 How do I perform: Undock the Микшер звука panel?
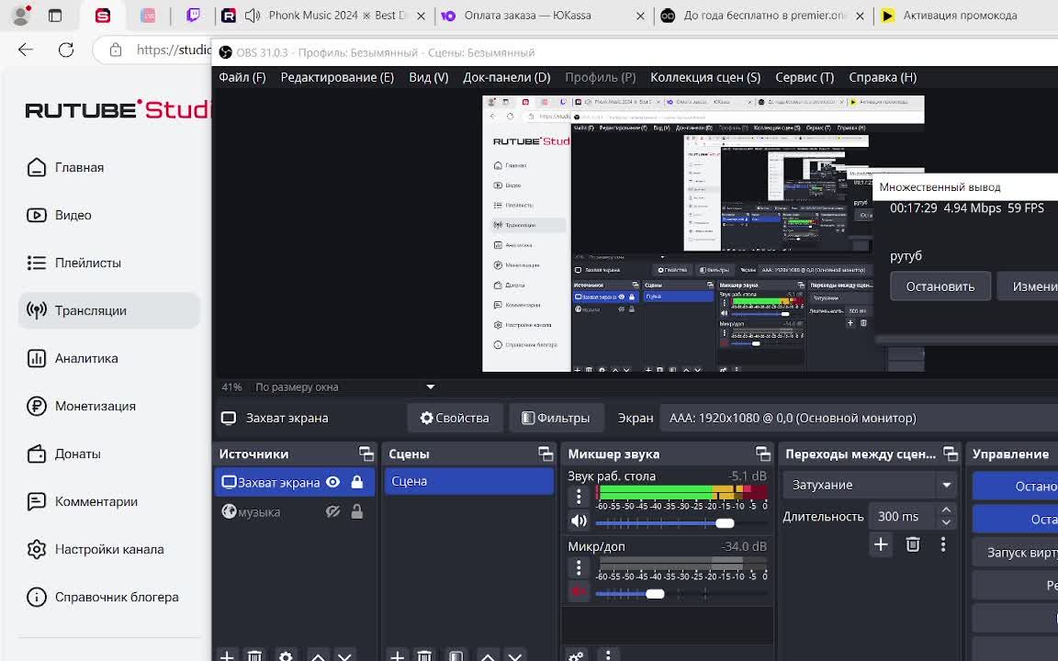tap(762, 454)
